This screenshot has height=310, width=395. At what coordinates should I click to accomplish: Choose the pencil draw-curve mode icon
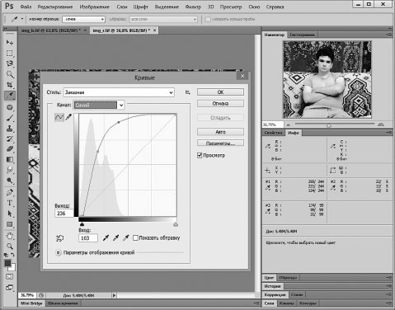68,117
